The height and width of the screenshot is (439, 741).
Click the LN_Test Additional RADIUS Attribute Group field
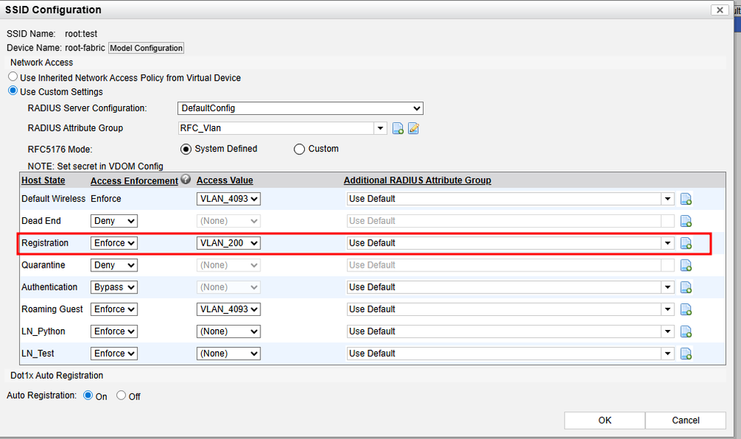tap(504, 354)
